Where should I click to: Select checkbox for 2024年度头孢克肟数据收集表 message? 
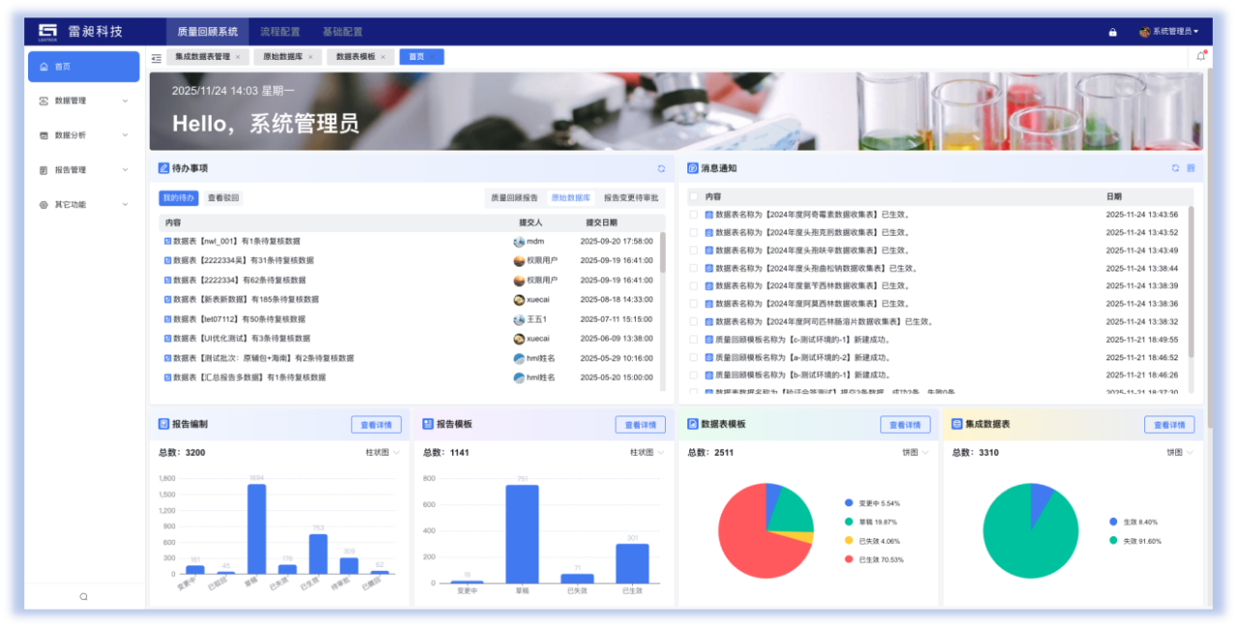693,233
